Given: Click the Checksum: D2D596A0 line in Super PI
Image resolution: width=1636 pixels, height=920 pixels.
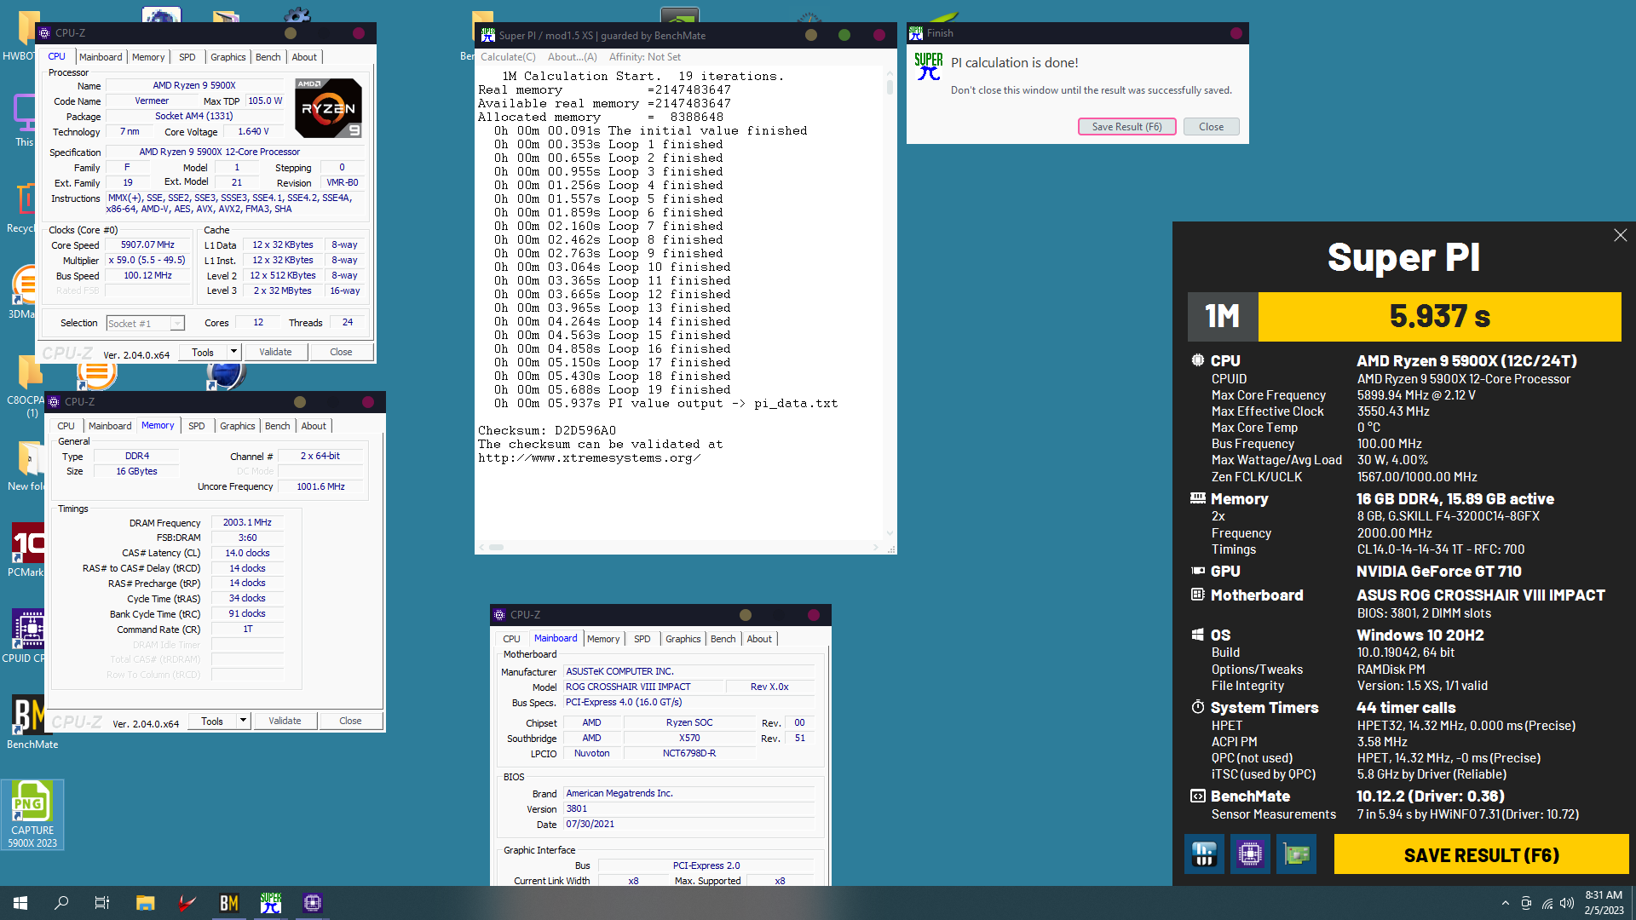Looking at the screenshot, I should [x=547, y=430].
